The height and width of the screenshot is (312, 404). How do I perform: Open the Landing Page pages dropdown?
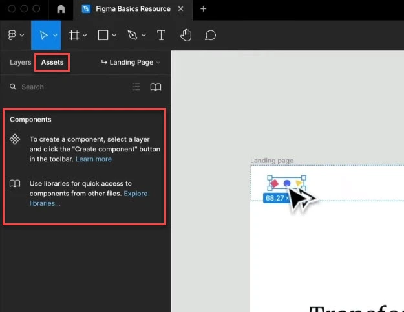131,62
